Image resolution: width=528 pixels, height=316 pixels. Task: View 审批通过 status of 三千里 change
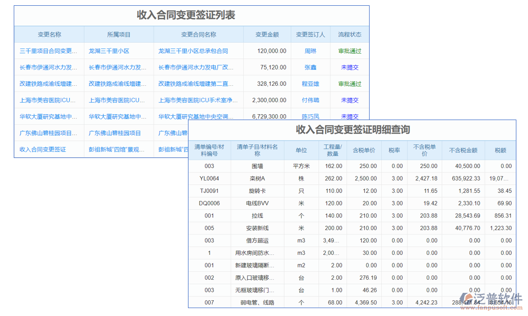click(x=350, y=51)
